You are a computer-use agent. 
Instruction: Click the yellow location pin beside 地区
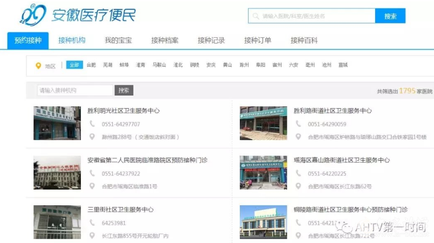click(x=38, y=66)
